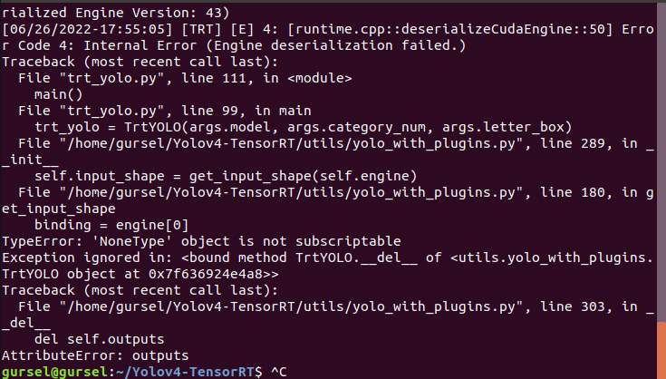The width and height of the screenshot is (666, 379).
Task: Click the AttributeError: outputs line
Action: (95, 355)
